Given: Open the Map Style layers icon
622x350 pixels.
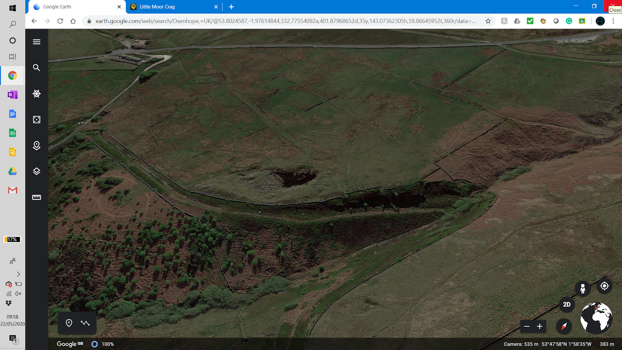Looking at the screenshot, I should tap(36, 171).
